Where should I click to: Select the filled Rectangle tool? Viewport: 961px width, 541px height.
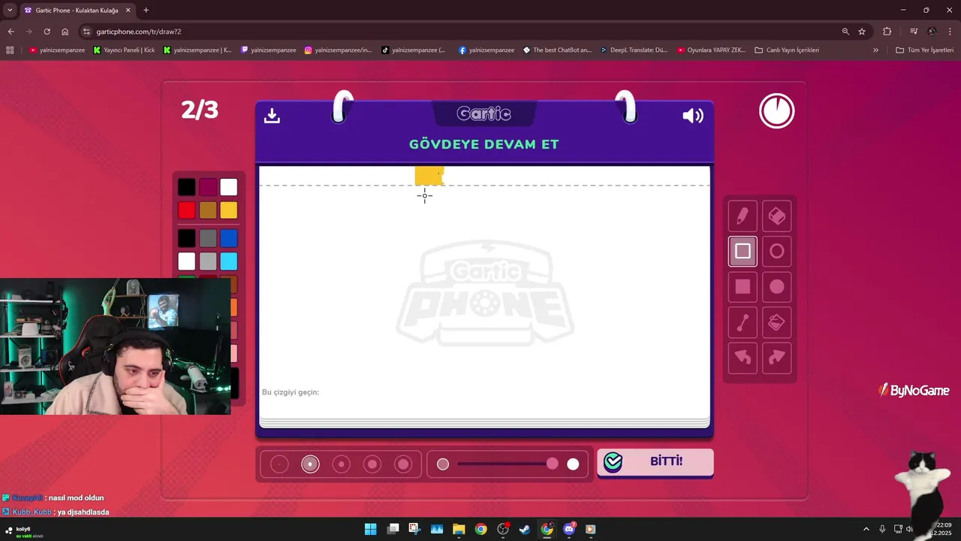tap(743, 286)
